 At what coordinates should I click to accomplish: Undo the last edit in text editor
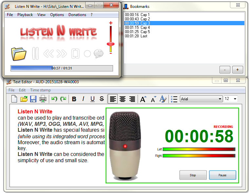[x=54, y=99]
